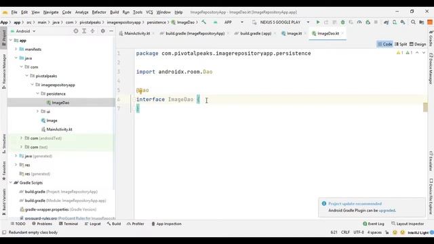Screen dimensions: 434x244
Task: Click the upgraded link in notification
Action: pos(387,211)
